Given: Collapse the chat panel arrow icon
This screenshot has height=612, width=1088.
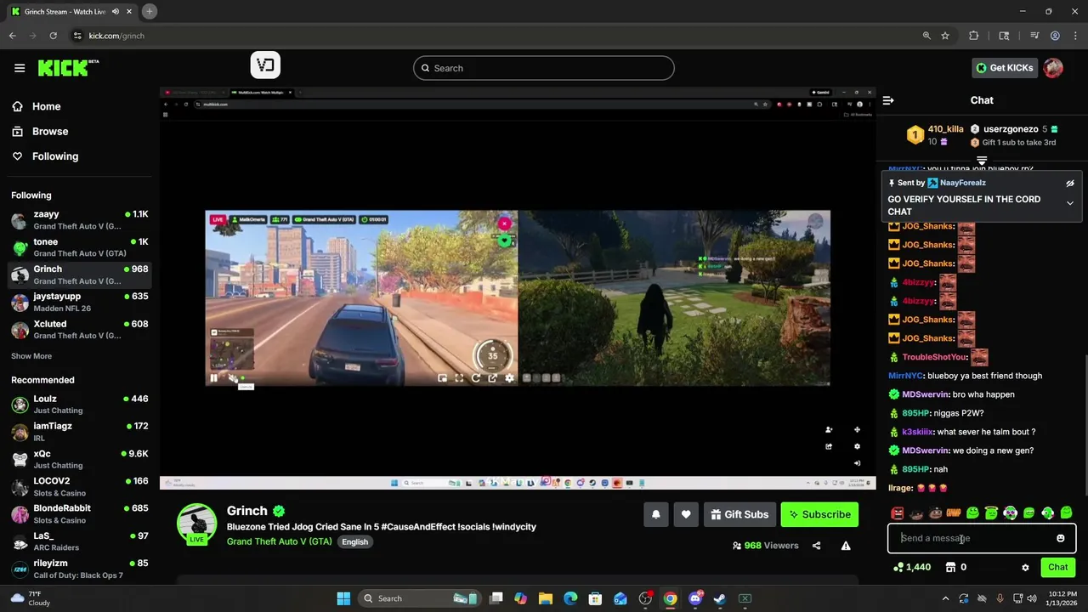Looking at the screenshot, I should [888, 100].
